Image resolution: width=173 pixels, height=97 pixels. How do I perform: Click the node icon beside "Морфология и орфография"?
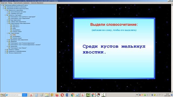pyautogui.click(x=7, y=10)
